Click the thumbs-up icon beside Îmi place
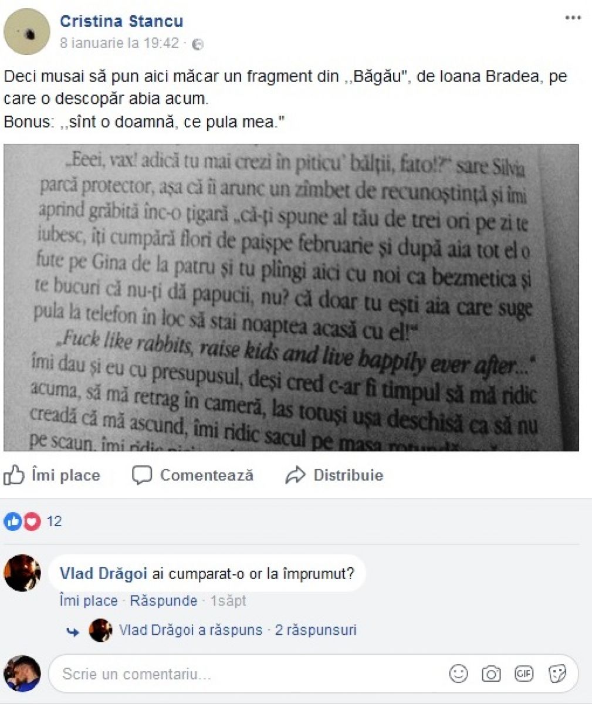 click(x=14, y=475)
